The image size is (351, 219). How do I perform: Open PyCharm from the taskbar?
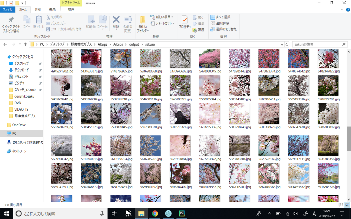[182, 214]
